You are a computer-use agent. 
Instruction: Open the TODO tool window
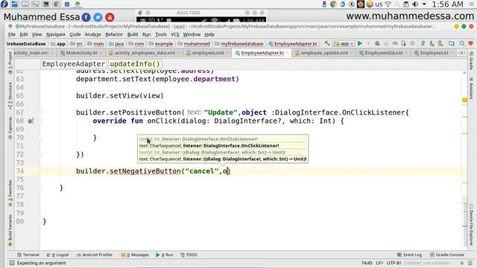pos(189,255)
